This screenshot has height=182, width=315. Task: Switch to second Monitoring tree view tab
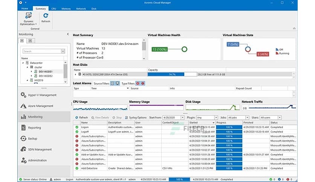tap(31, 41)
